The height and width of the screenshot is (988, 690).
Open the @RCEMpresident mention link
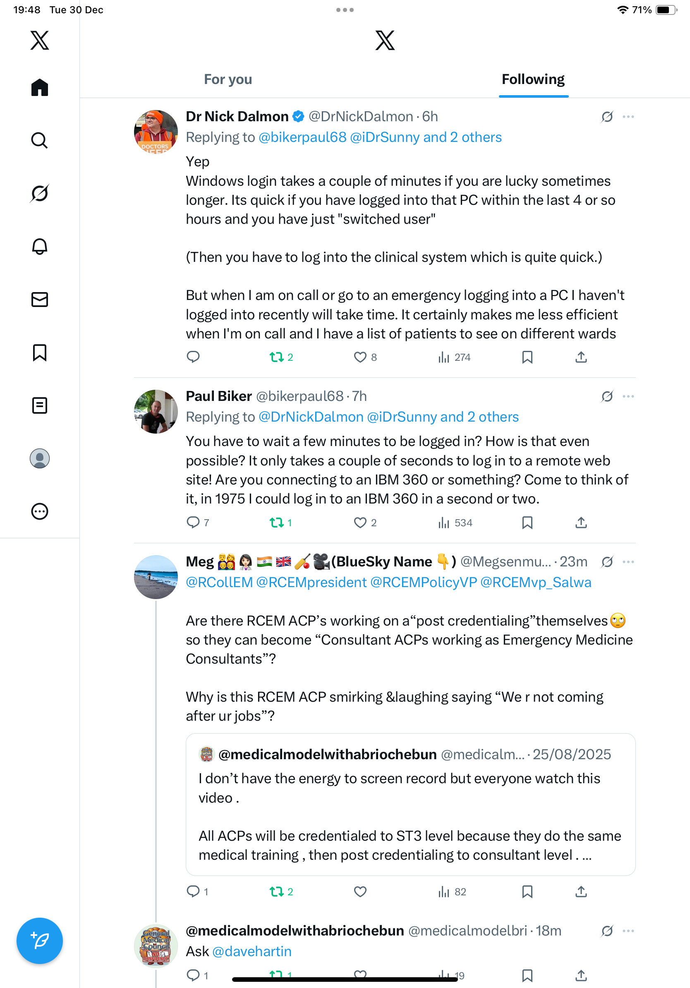[x=311, y=582]
